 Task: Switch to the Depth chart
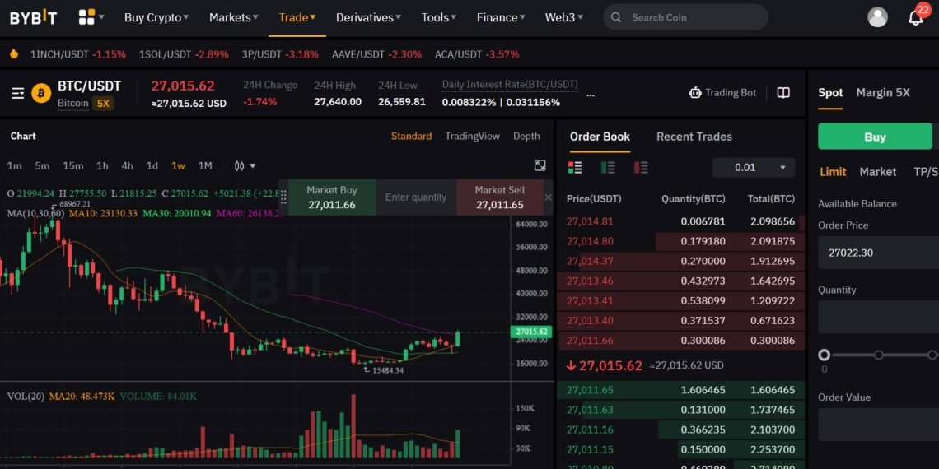click(526, 137)
